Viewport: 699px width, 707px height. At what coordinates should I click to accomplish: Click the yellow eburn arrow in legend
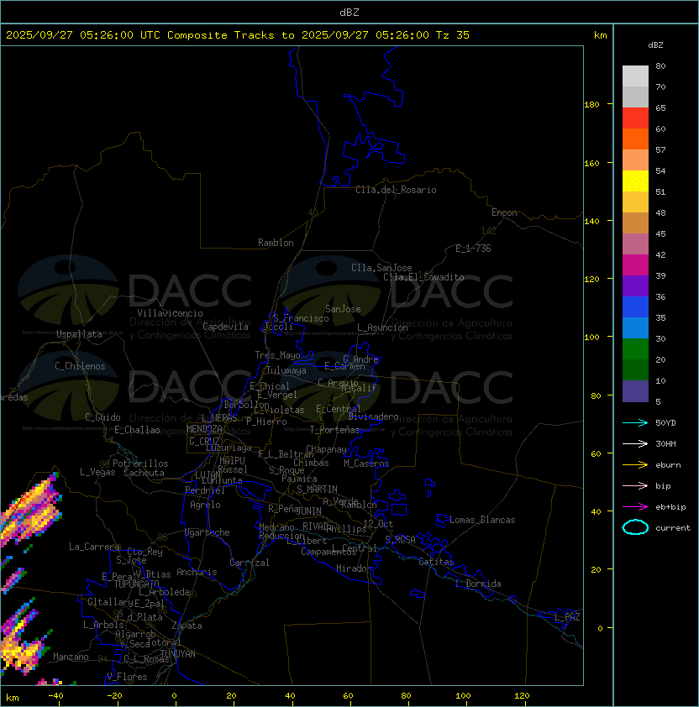tap(635, 464)
